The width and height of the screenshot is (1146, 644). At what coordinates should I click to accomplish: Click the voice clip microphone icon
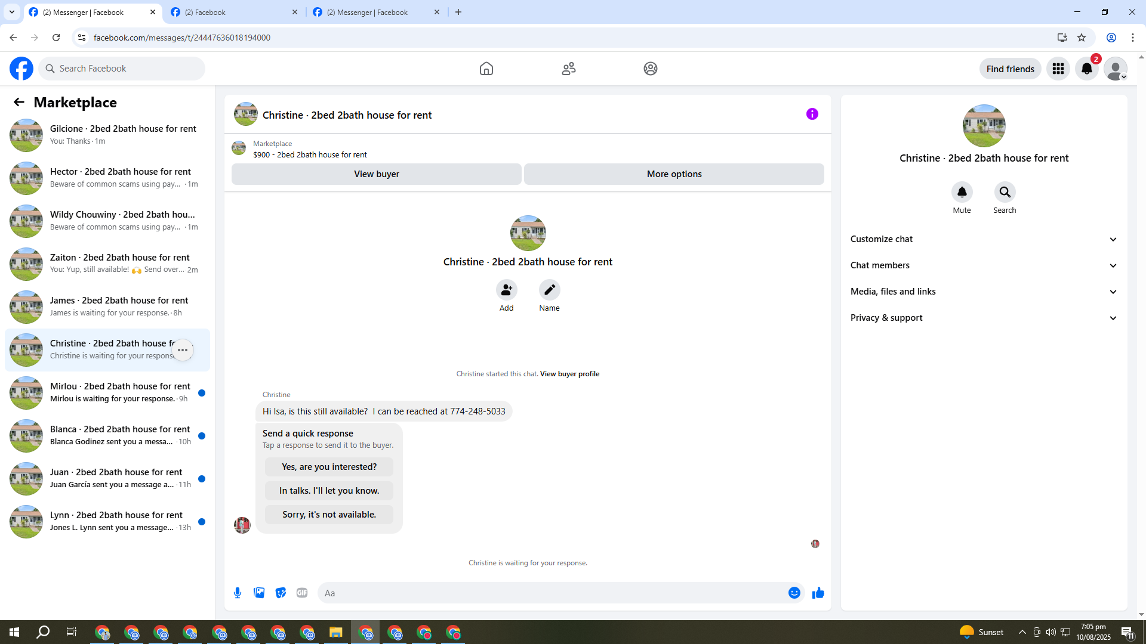(x=238, y=593)
